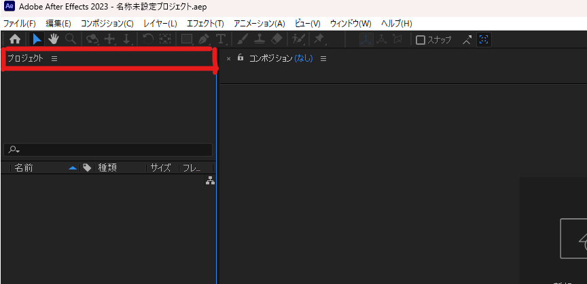Select the Dolly camera tool
Viewport: 587px width, 284px height.
(x=126, y=39)
